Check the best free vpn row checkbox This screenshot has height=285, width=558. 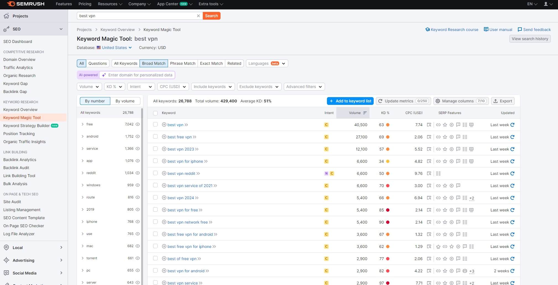click(x=155, y=137)
